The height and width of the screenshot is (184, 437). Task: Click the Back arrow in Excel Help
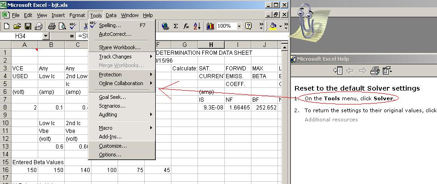(350, 71)
